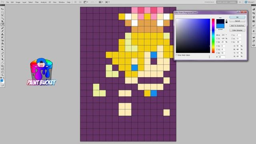
Task: Click OK in the Color Picker
Action: coord(237,17)
